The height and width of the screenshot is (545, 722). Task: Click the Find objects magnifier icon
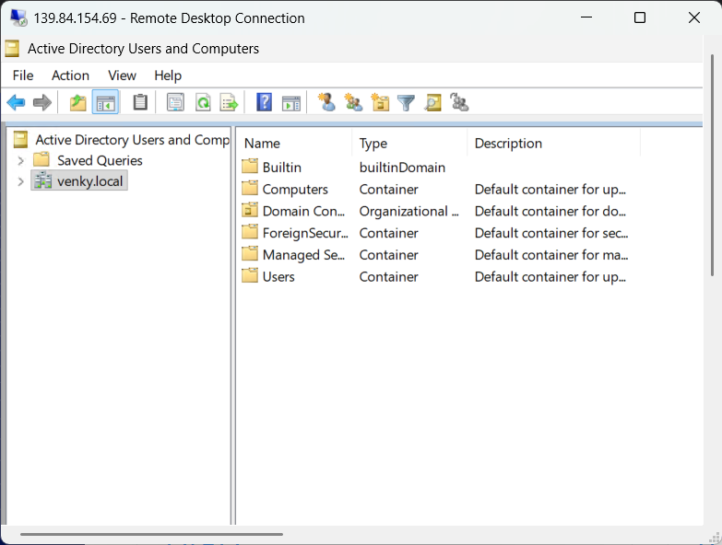[432, 102]
